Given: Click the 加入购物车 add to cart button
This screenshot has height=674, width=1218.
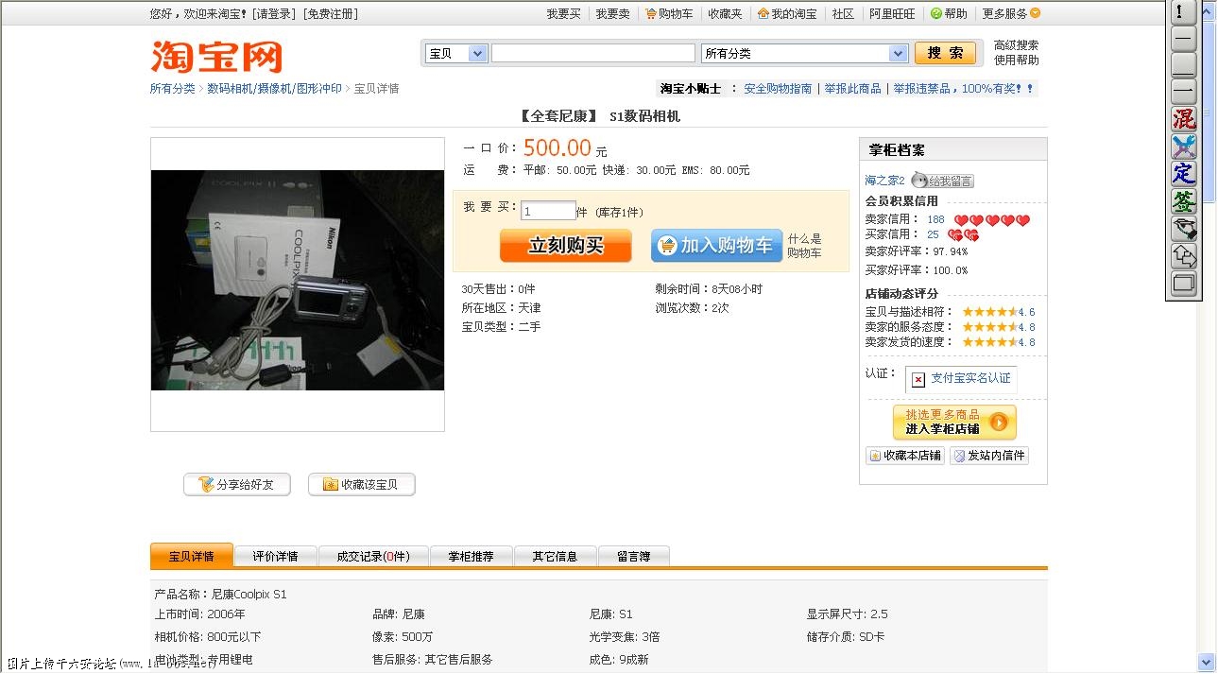Looking at the screenshot, I should [716, 245].
